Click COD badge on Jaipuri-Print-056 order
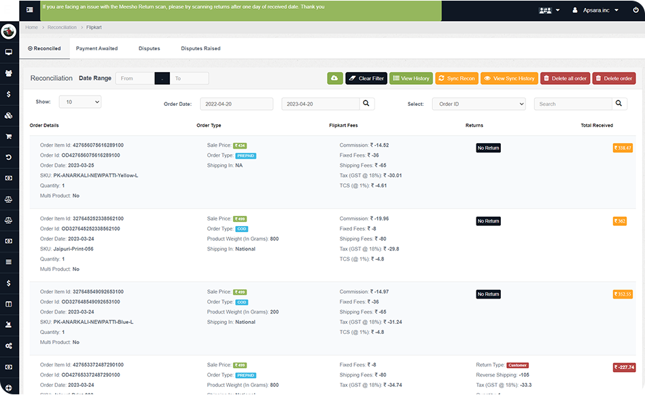Image resolution: width=645 pixels, height=395 pixels. [241, 229]
